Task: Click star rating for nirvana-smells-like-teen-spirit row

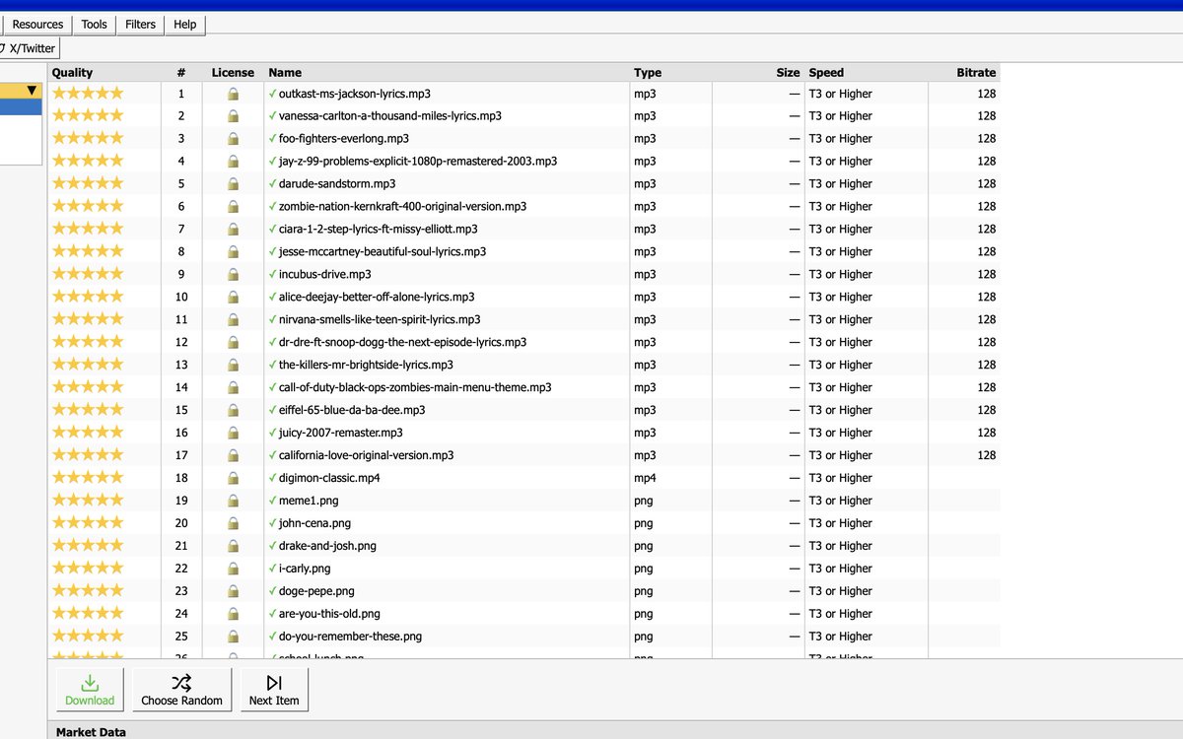Action: tap(88, 319)
